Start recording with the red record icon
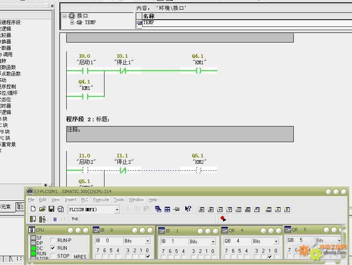352x265 pixels. point(223,218)
